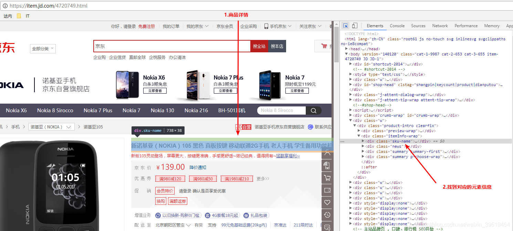Open the Nokia 8 Sirocco nav item
Viewport: 513px width, 231px height.
coord(55,111)
